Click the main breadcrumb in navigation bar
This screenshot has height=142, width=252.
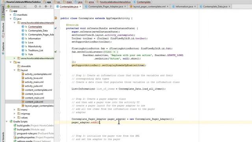click(68, 2)
